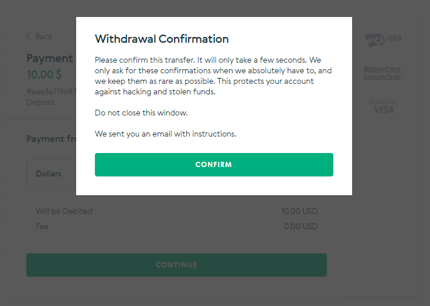Viewport: 430px width, 306px height.
Task: Click the Payment heading
Action: click(50, 59)
